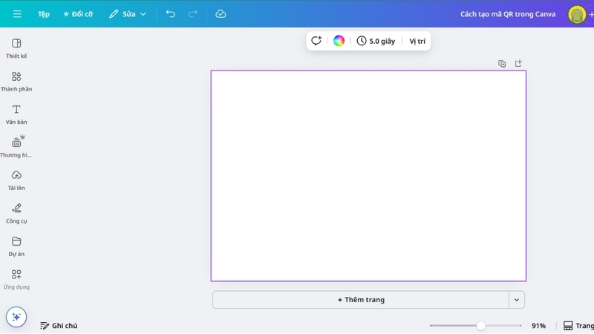This screenshot has width=594, height=334.
Task: Expand the Sửa editing mode dropdown
Action: tap(128, 14)
